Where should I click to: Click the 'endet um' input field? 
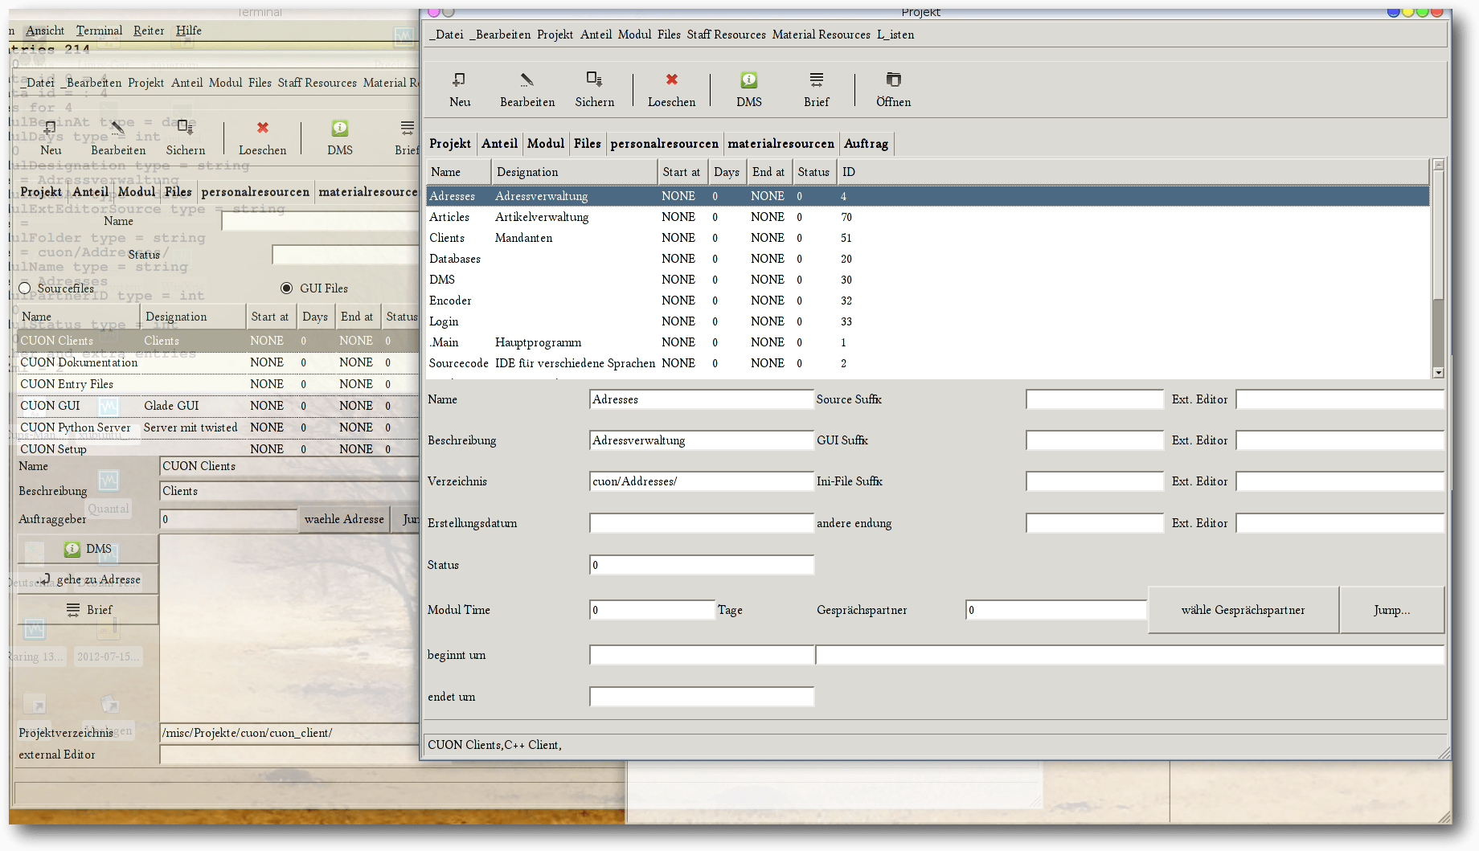701,697
